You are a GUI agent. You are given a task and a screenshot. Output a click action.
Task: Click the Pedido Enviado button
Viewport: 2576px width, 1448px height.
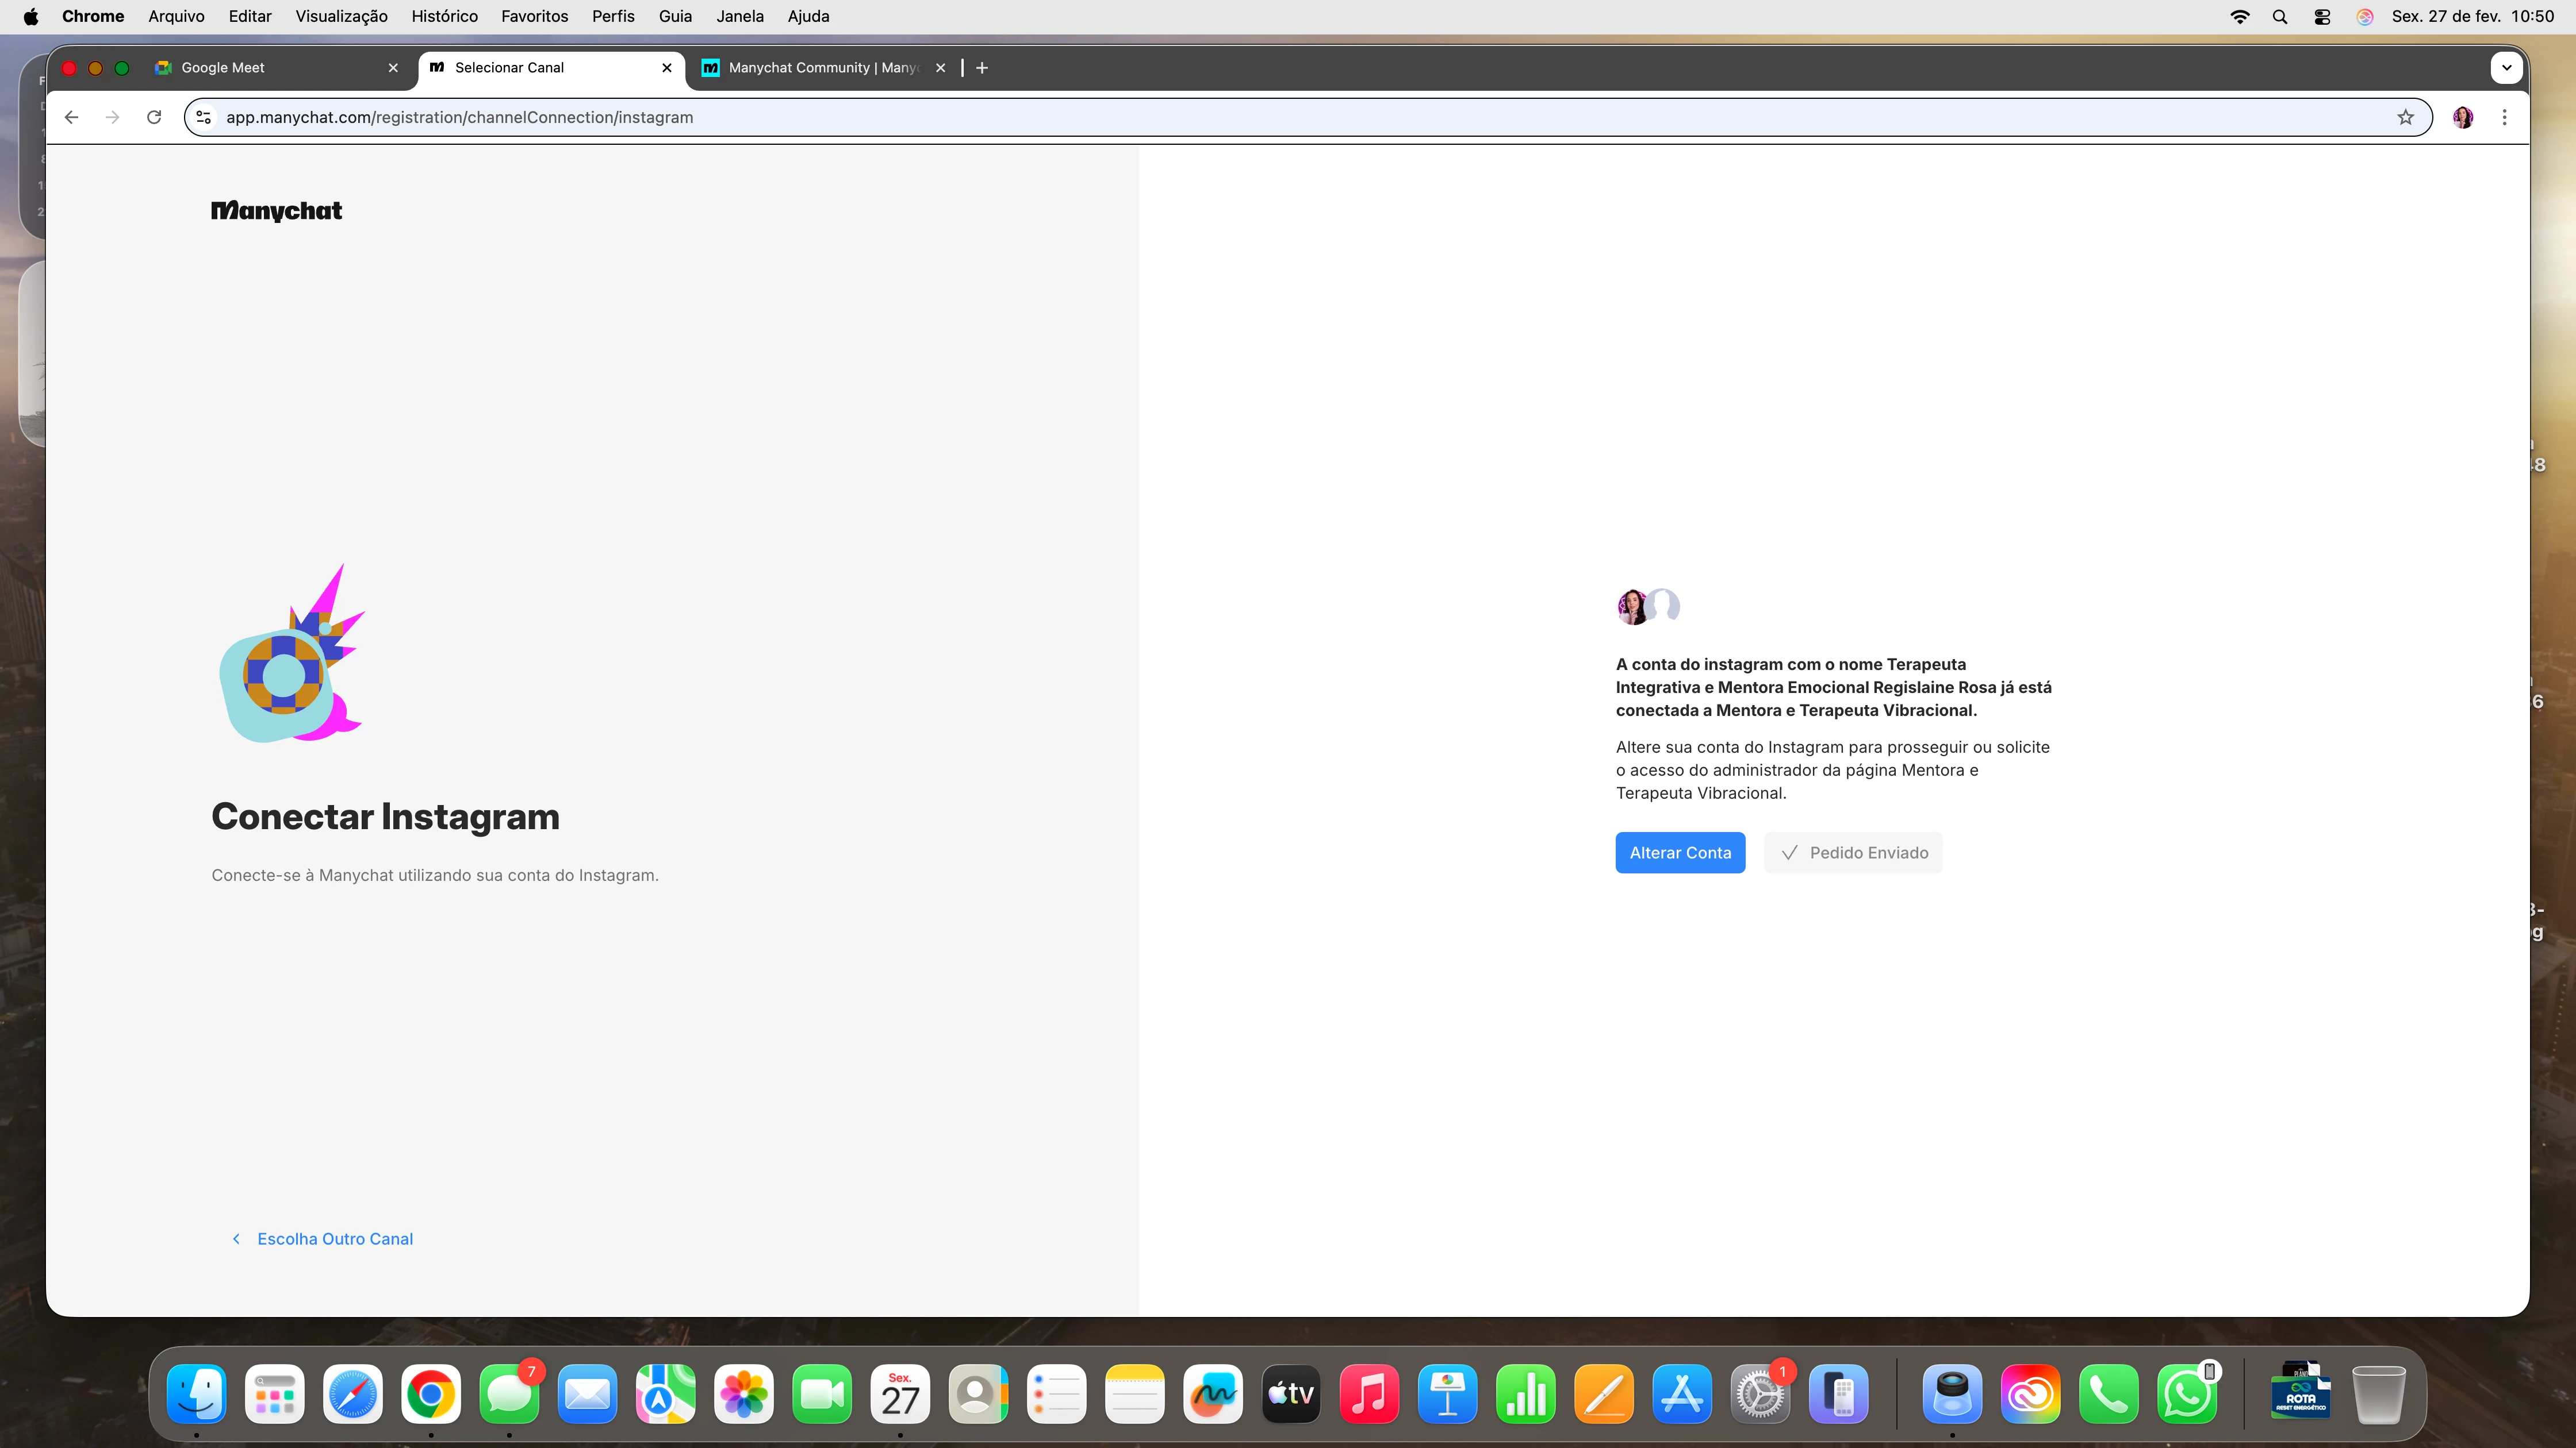(x=1853, y=852)
